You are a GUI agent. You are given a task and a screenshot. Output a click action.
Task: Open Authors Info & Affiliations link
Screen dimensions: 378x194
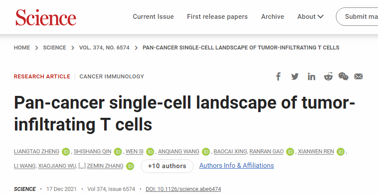[237, 166]
